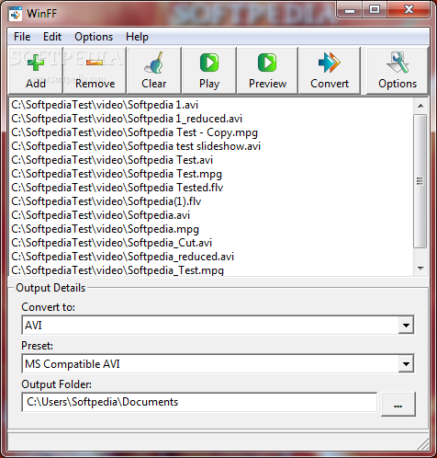Click the Remove toolbar button
The image size is (437, 458).
[95, 71]
